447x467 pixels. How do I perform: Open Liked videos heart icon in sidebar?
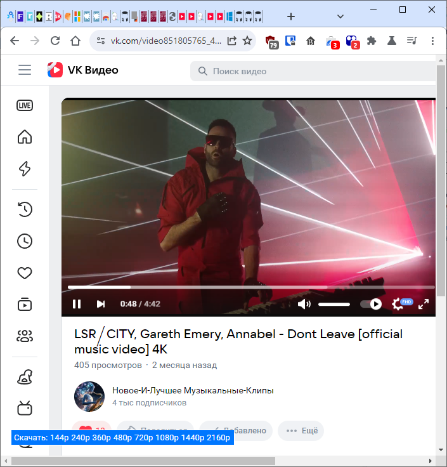coord(25,273)
